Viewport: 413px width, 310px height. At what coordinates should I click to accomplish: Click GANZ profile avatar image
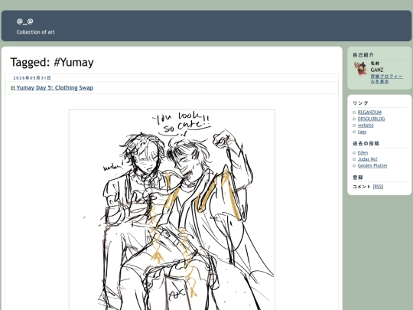pyautogui.click(x=360, y=68)
